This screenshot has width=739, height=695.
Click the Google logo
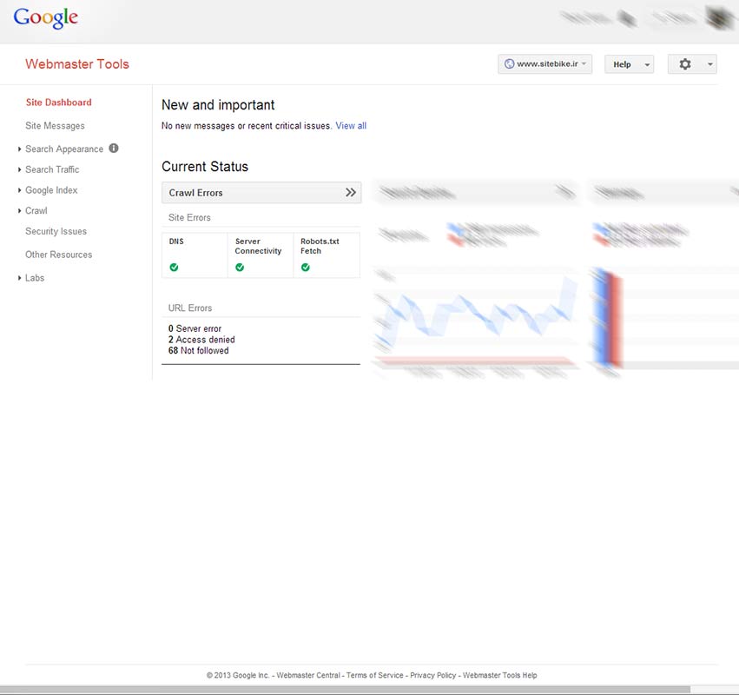tap(46, 18)
